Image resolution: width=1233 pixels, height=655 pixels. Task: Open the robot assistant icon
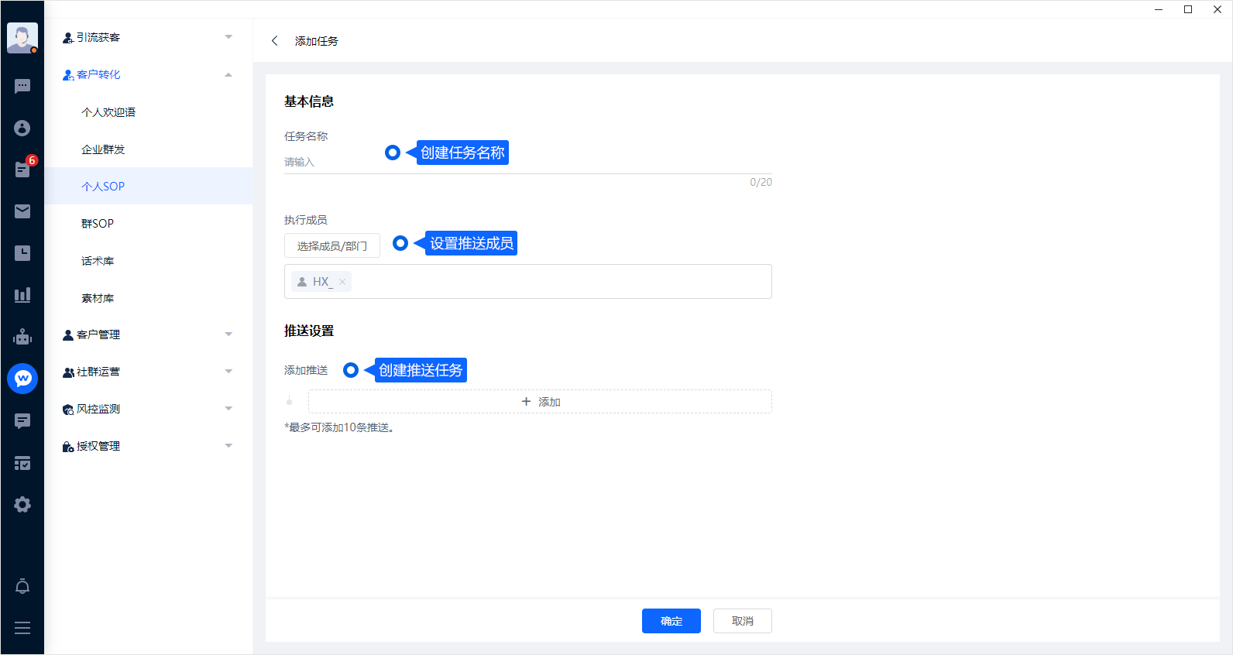click(22, 337)
